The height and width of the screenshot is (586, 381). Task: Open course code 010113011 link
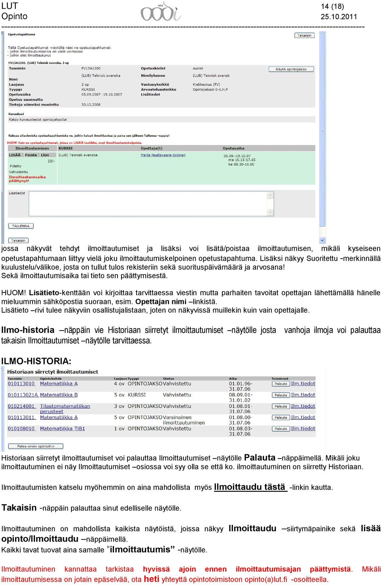click(x=21, y=417)
